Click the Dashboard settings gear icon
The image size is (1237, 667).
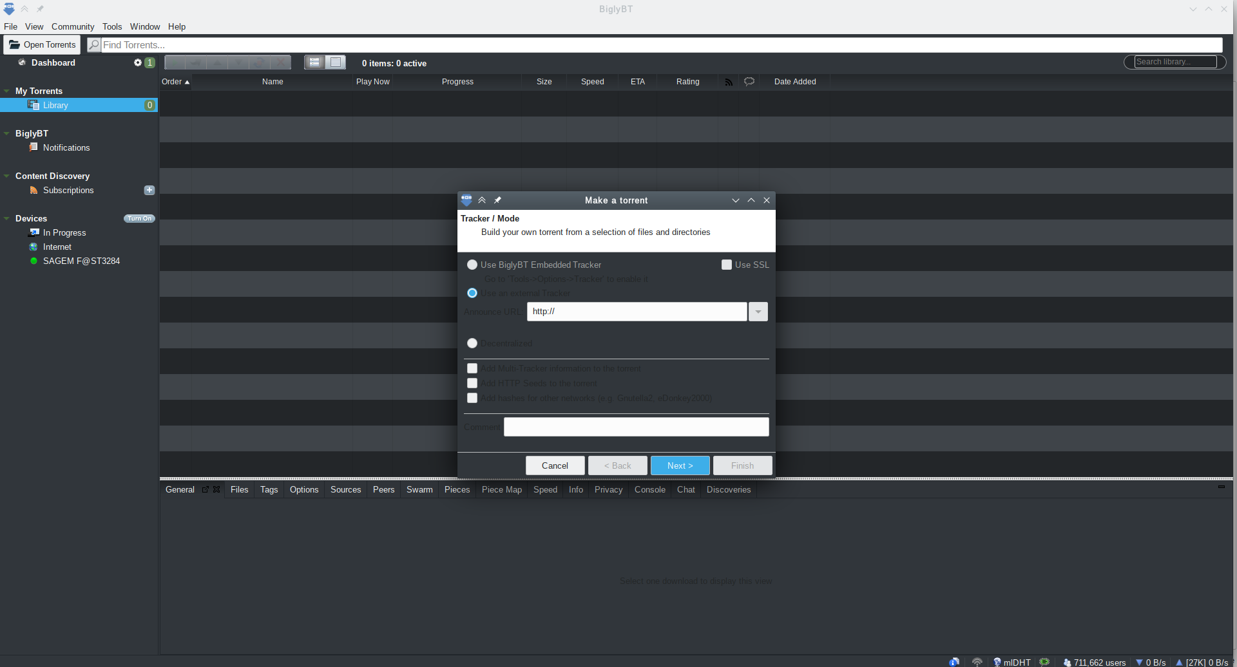137,62
